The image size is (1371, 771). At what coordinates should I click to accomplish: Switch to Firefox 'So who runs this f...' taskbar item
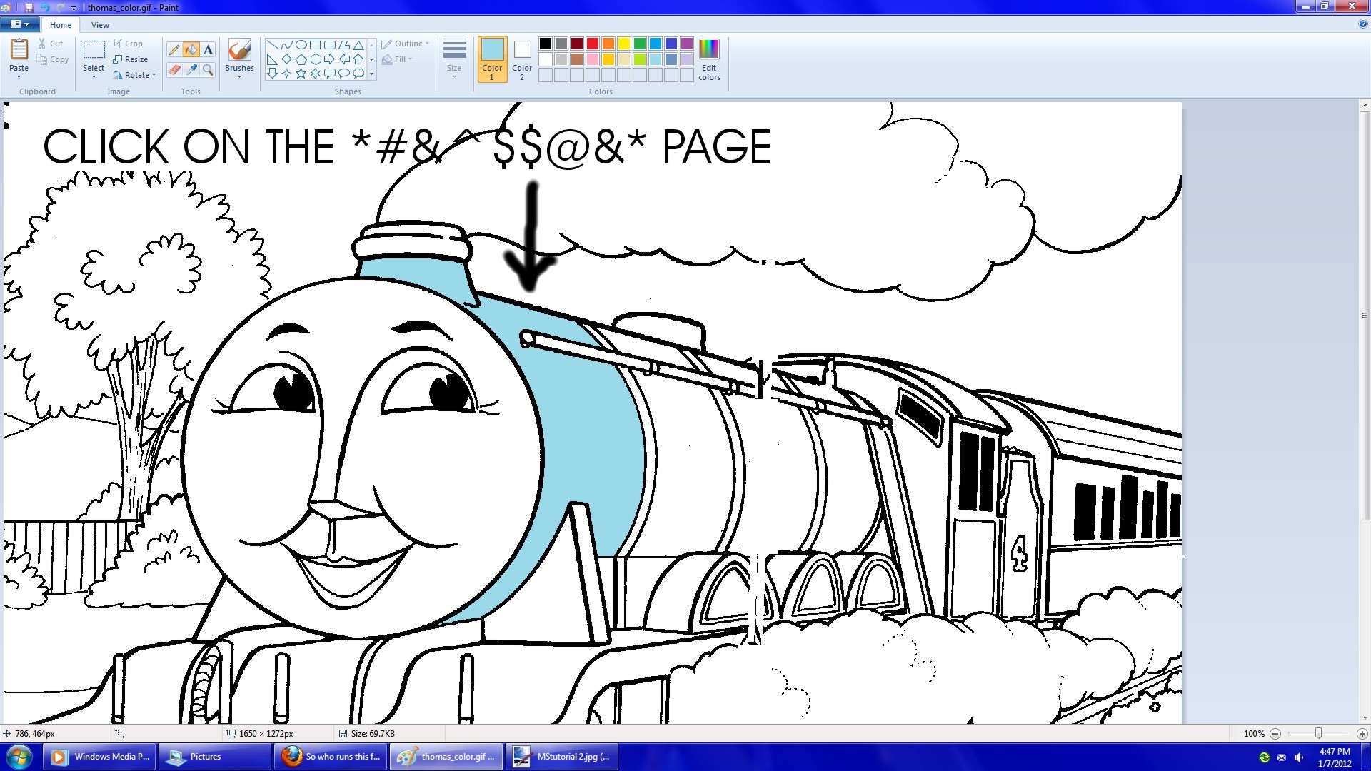click(331, 757)
